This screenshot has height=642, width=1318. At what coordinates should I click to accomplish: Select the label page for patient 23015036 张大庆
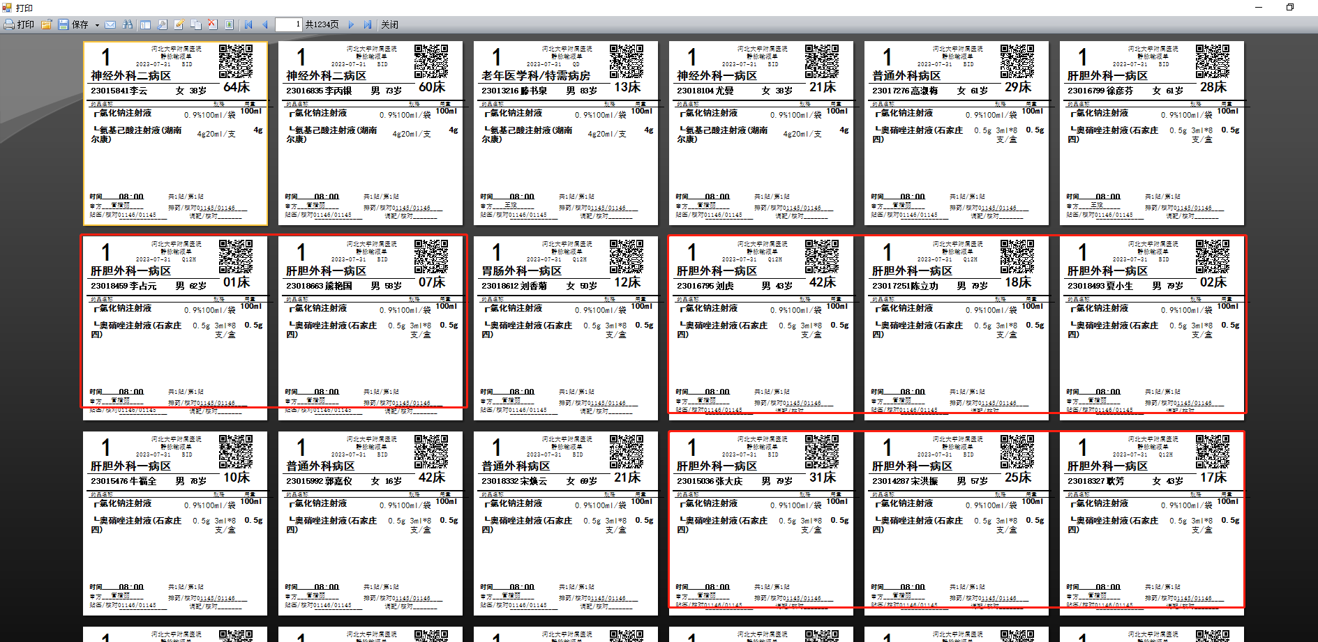click(761, 523)
